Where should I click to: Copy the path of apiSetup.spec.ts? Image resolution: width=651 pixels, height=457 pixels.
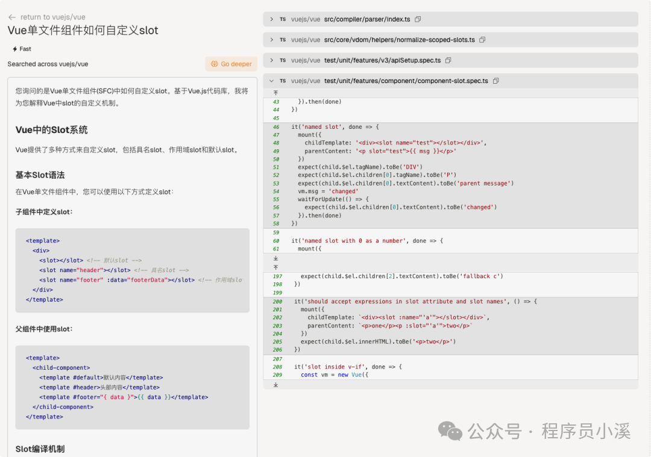pos(448,60)
